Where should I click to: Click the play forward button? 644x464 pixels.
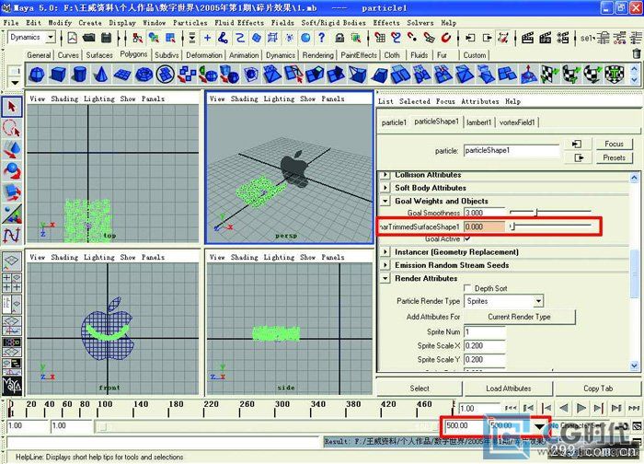[581, 408]
